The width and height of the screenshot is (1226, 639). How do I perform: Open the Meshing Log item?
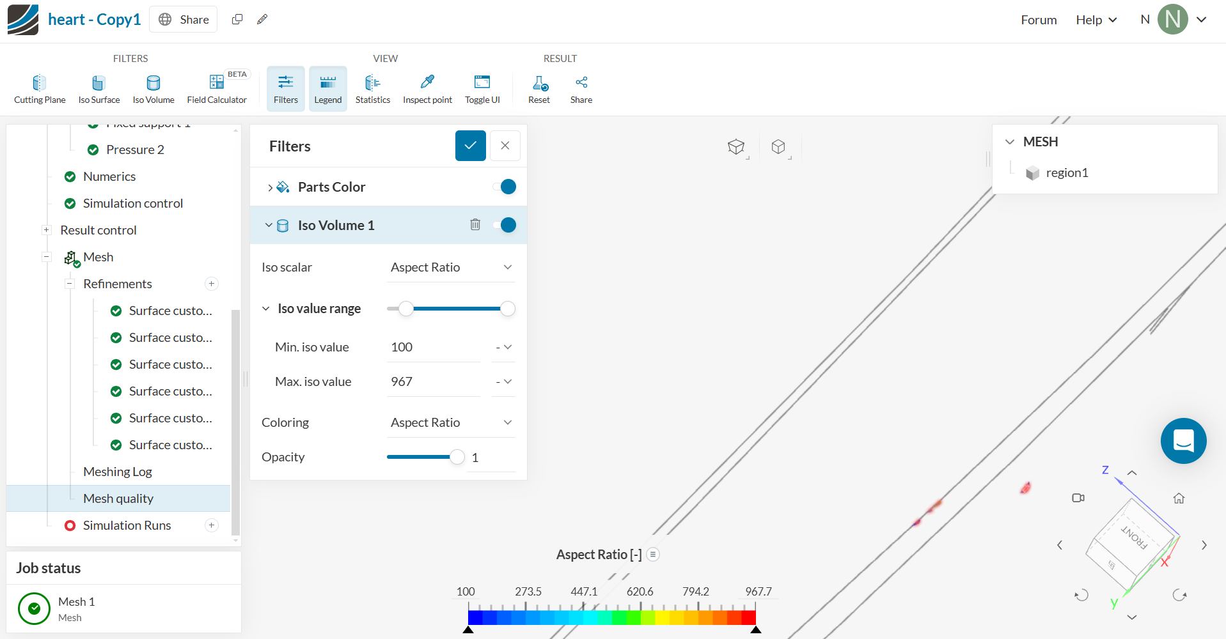click(118, 472)
